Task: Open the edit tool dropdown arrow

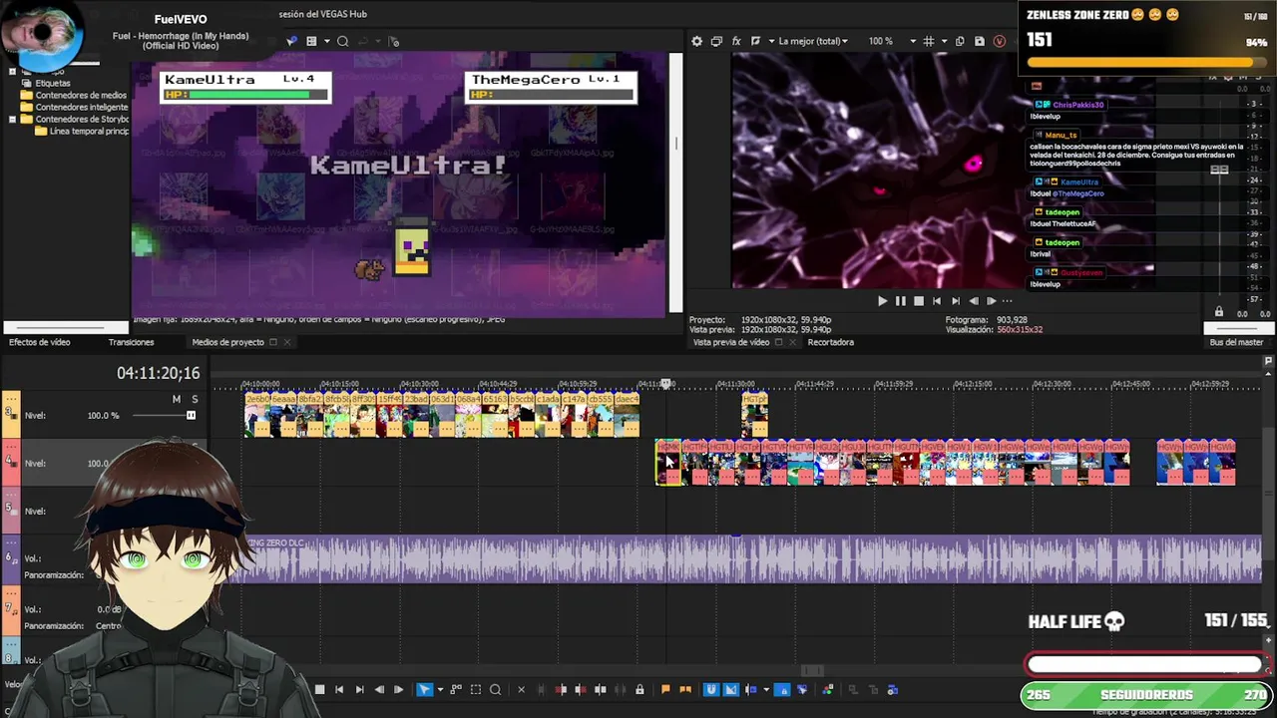Action: click(440, 689)
